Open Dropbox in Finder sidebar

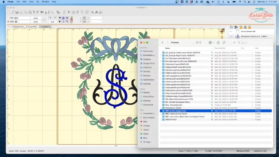[147, 59]
